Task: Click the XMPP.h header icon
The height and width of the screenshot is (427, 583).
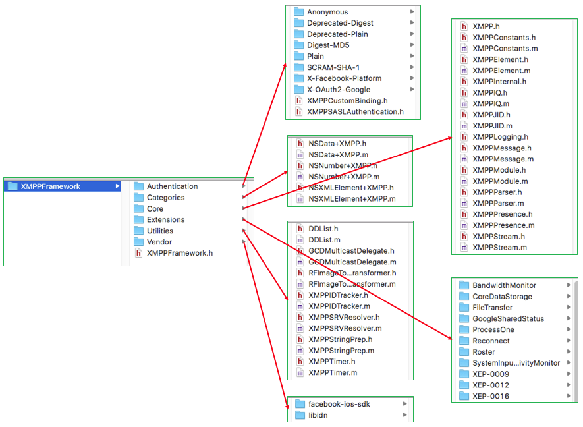Action: pyautogui.click(x=464, y=26)
